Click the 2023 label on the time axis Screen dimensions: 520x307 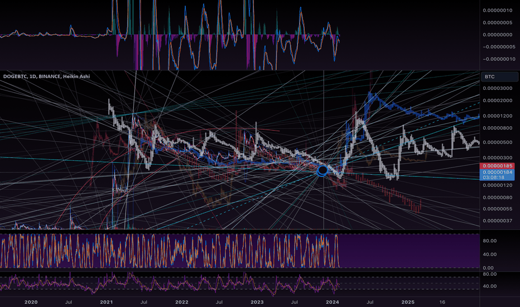click(257, 302)
